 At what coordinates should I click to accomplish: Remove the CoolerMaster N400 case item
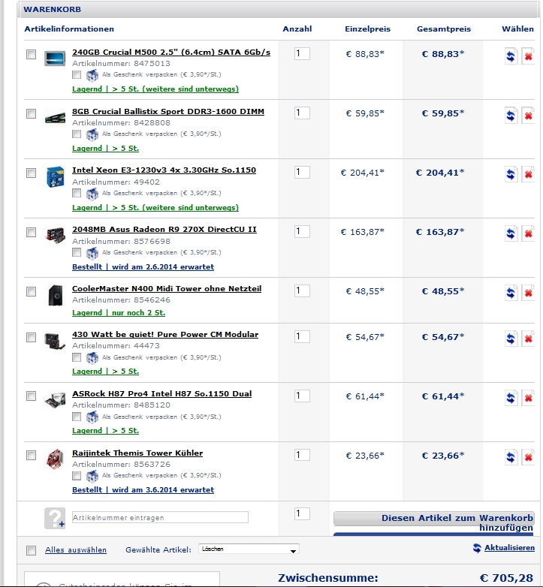(x=528, y=293)
